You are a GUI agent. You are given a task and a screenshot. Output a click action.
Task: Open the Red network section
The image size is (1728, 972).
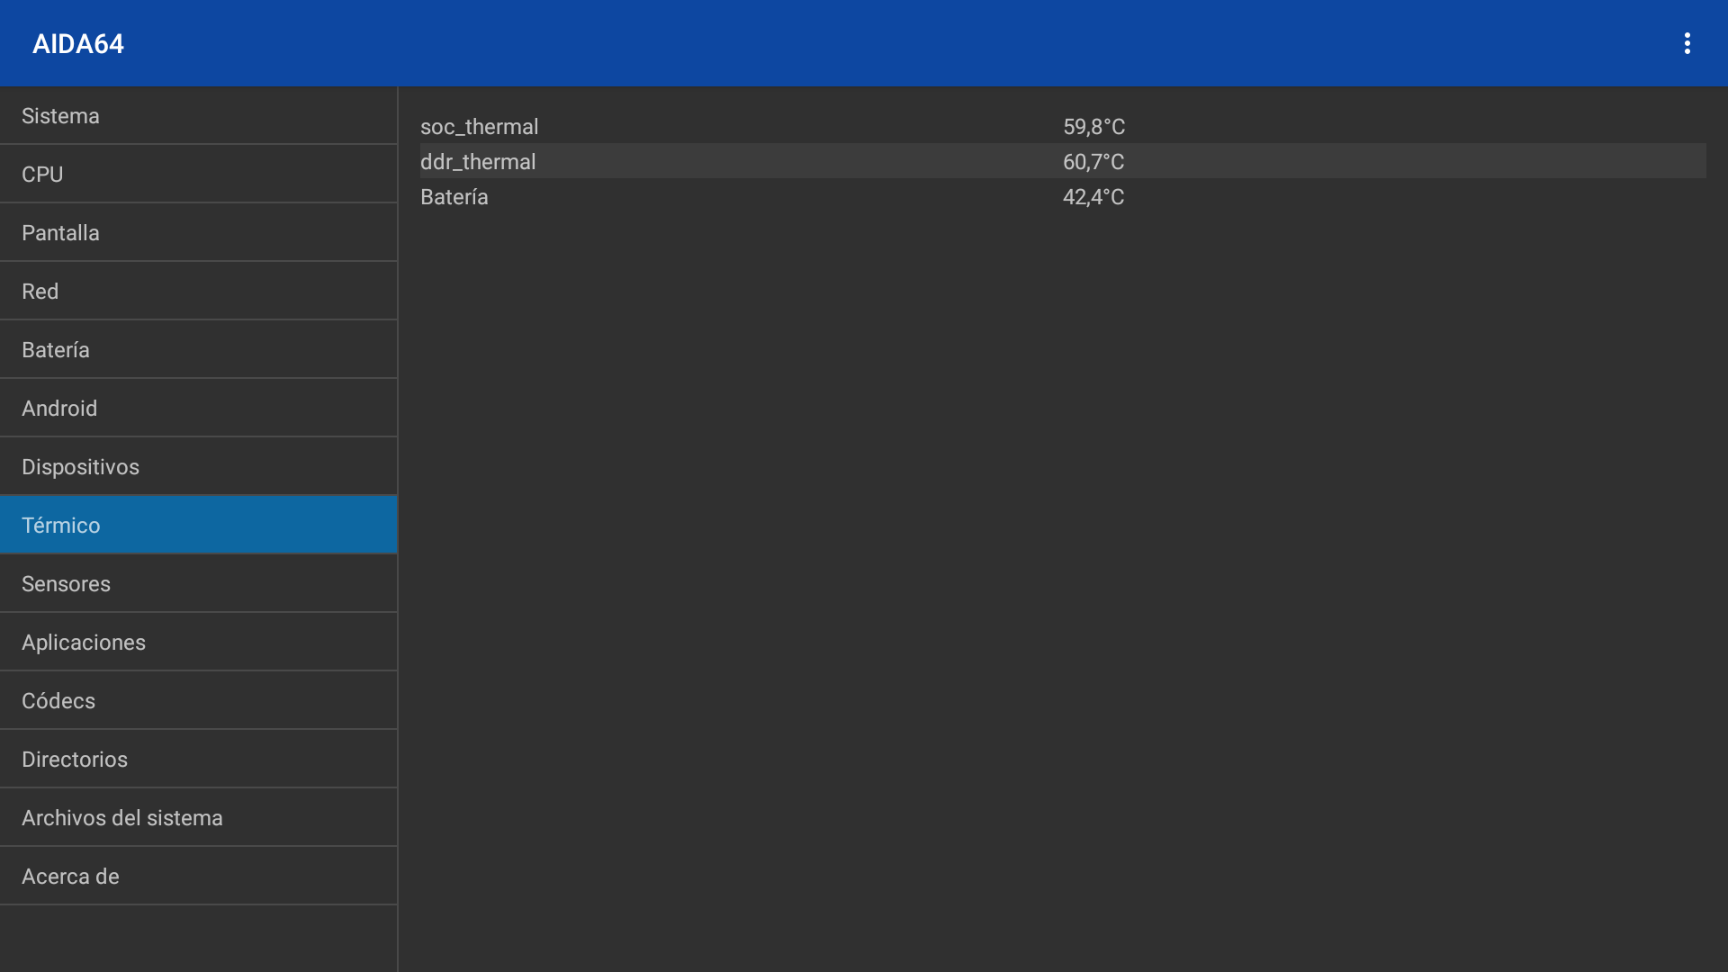coord(198,292)
